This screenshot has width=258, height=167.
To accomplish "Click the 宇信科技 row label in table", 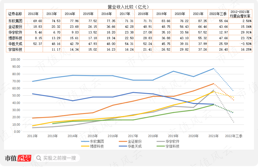I will coord(15,49).
